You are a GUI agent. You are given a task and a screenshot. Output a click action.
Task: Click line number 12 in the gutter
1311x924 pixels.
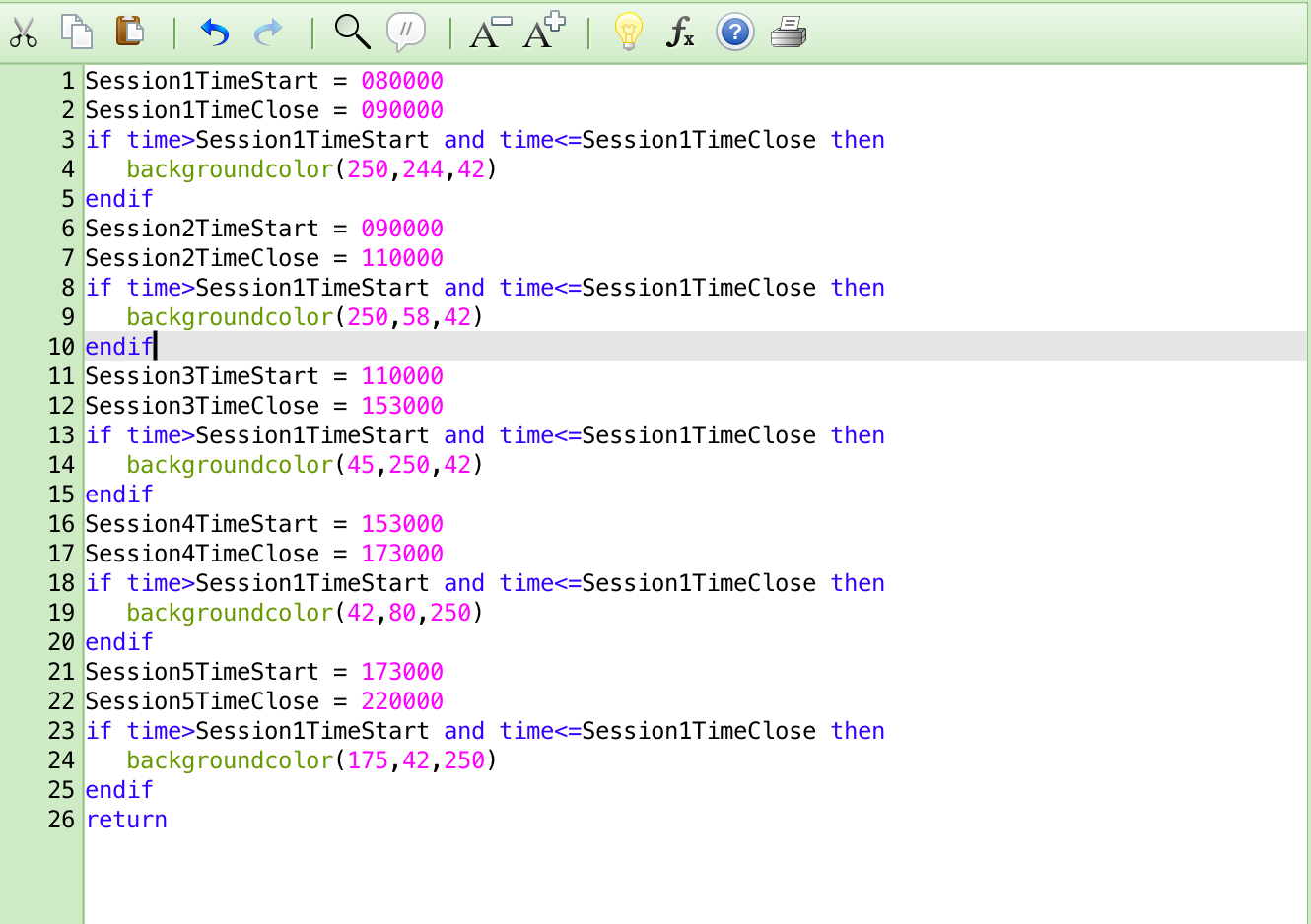tap(61, 406)
